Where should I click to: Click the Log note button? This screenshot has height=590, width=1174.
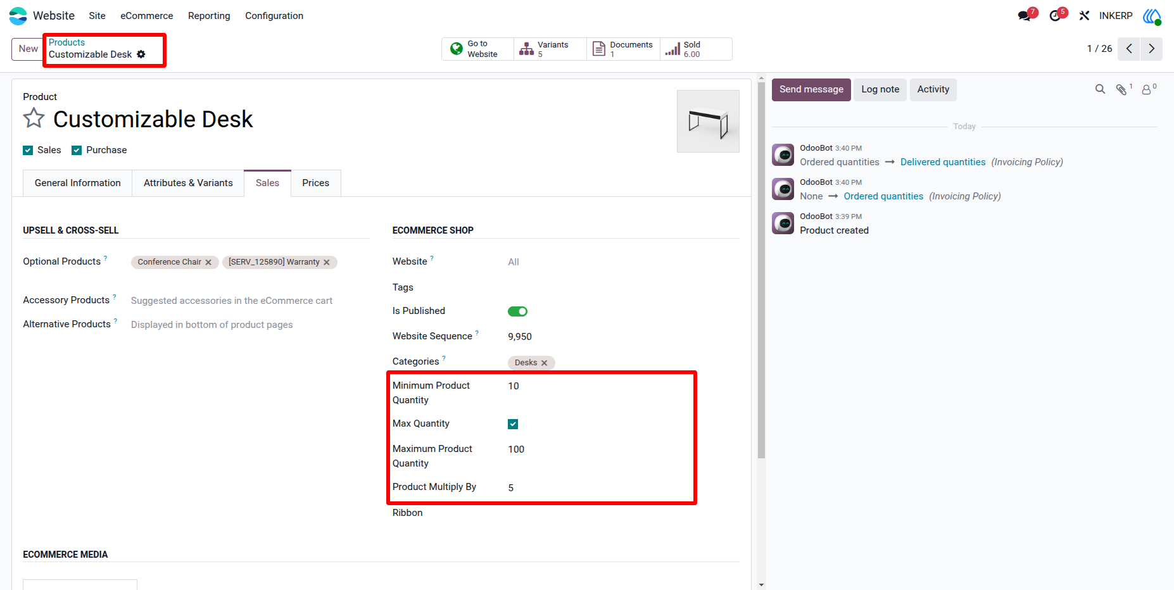(880, 89)
